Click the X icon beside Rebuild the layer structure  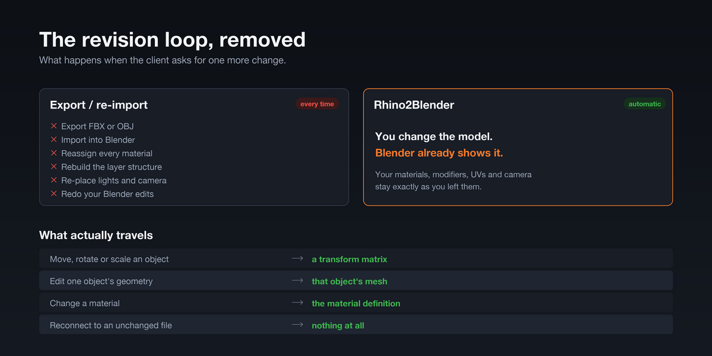tap(53, 167)
